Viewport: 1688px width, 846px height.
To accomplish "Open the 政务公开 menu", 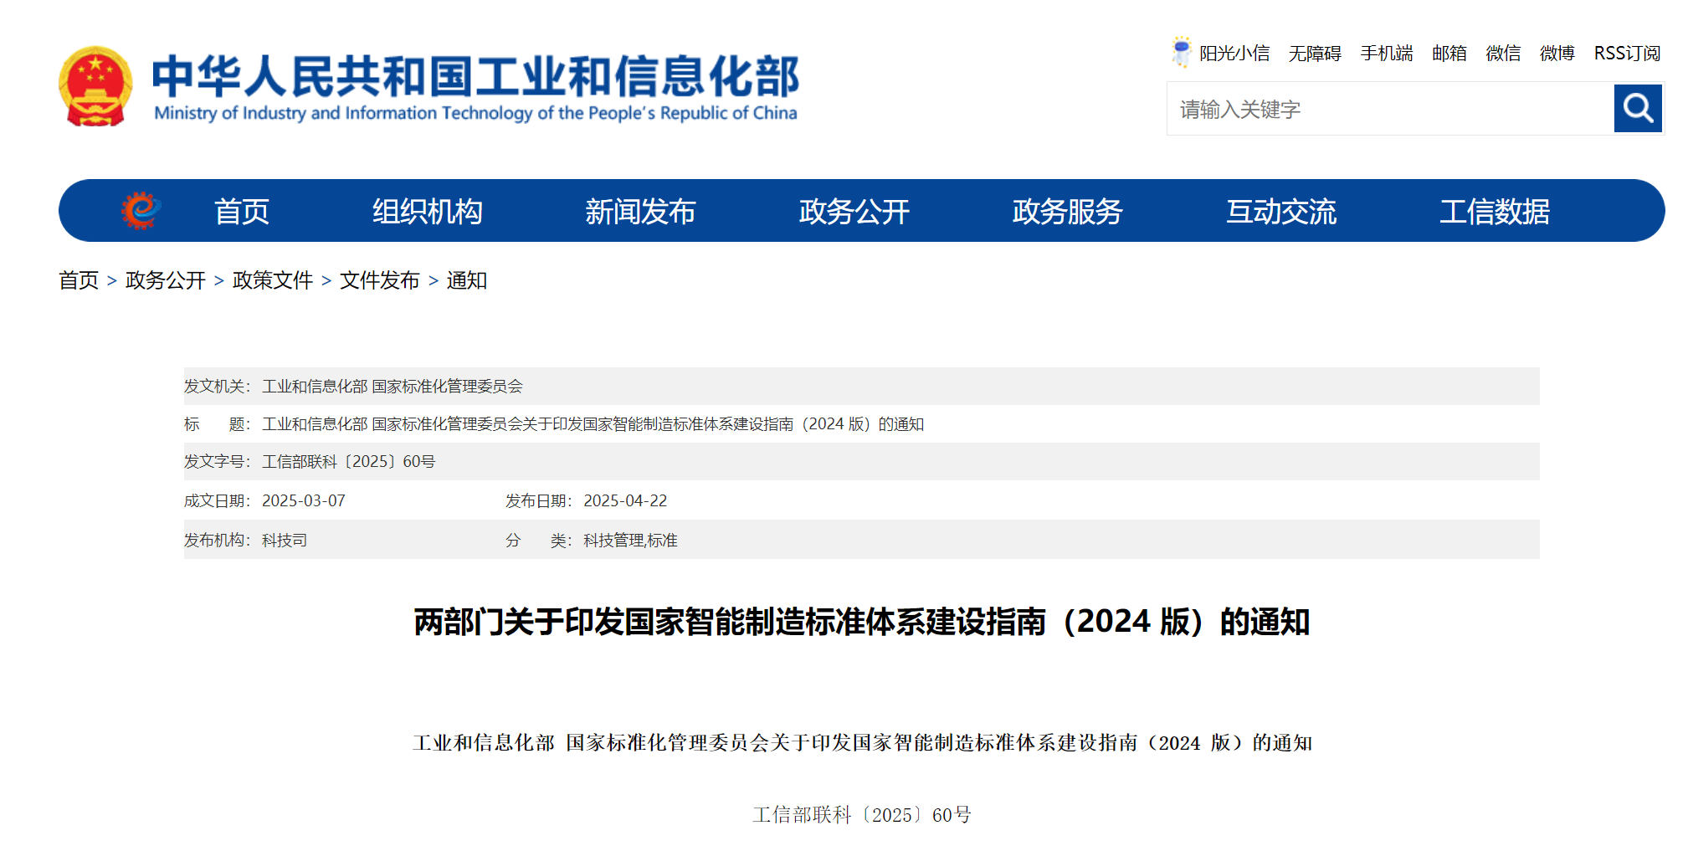I will click(x=853, y=211).
